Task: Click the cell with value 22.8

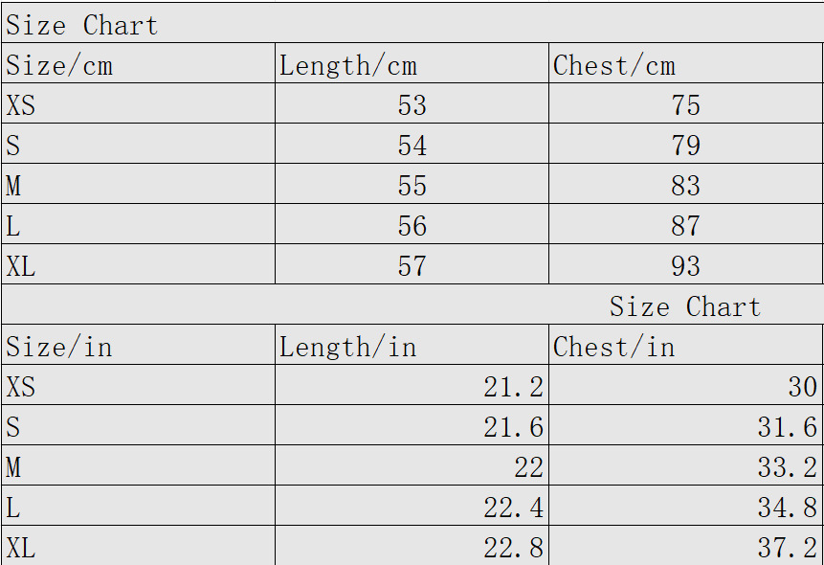Action: click(x=513, y=548)
